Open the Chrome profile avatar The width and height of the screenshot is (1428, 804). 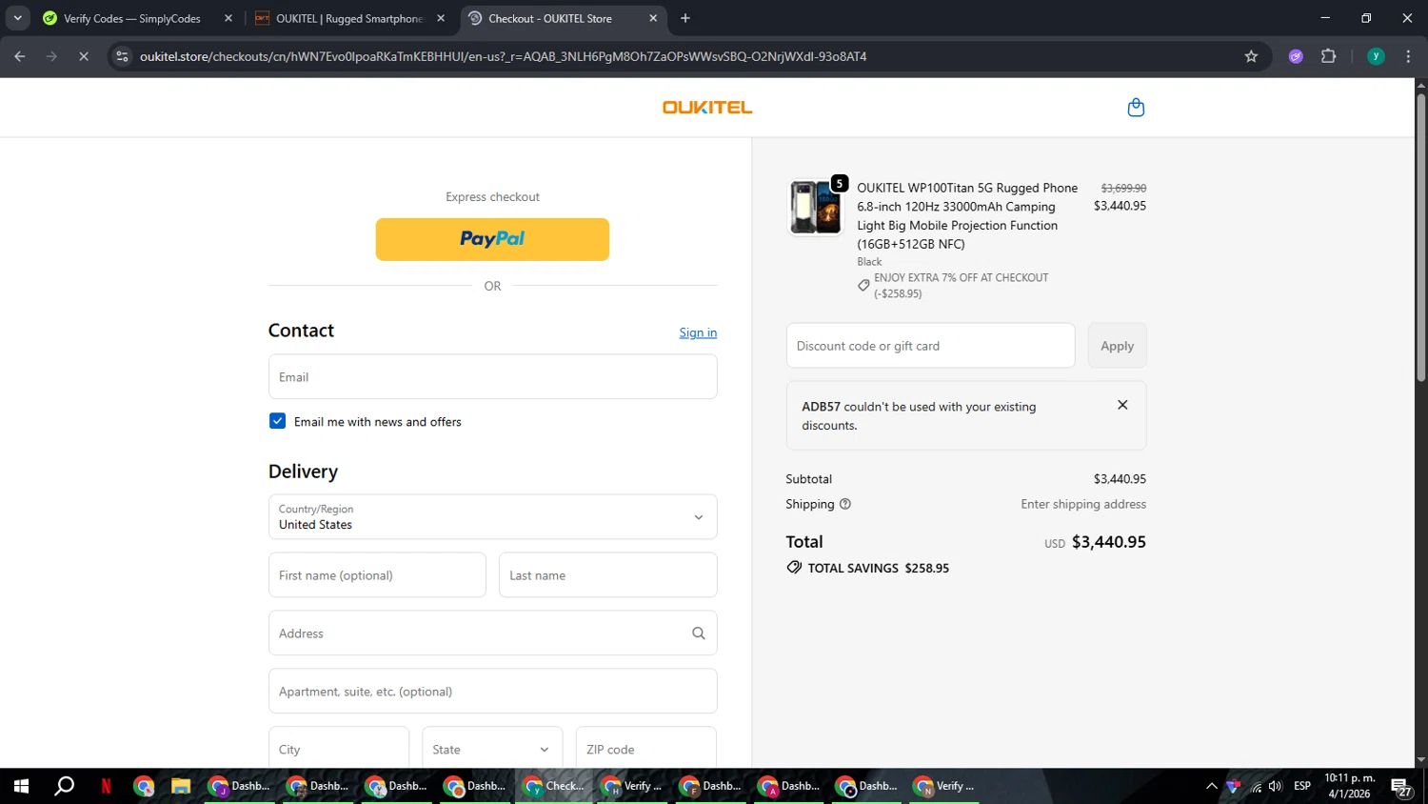[1376, 56]
